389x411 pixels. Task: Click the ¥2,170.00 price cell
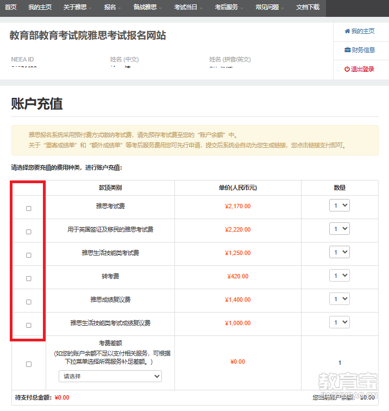[x=238, y=206]
